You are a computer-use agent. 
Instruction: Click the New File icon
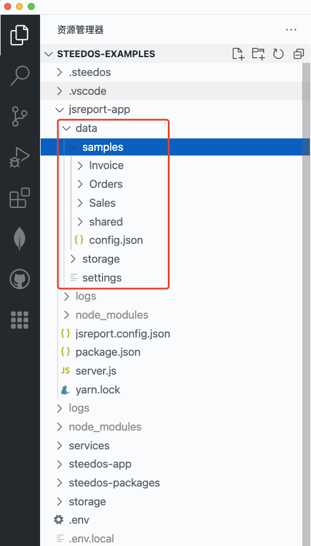coord(238,54)
